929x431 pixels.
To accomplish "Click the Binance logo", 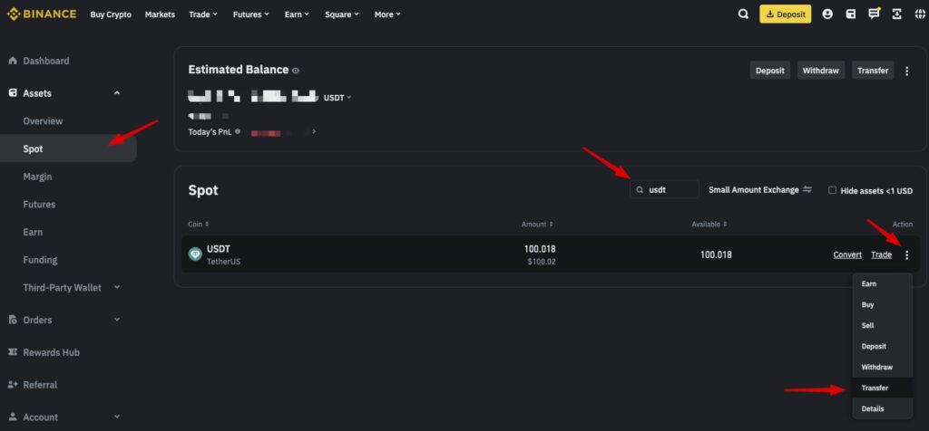I will (42, 14).
